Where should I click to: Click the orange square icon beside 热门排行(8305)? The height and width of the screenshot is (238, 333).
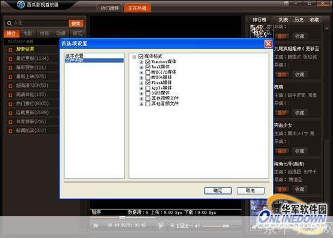click(10, 104)
